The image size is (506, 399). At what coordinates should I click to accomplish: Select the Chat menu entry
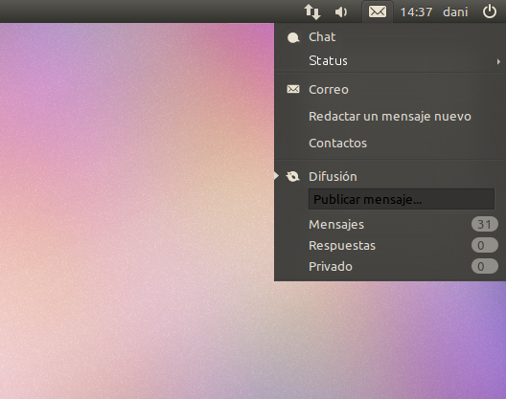(390, 37)
